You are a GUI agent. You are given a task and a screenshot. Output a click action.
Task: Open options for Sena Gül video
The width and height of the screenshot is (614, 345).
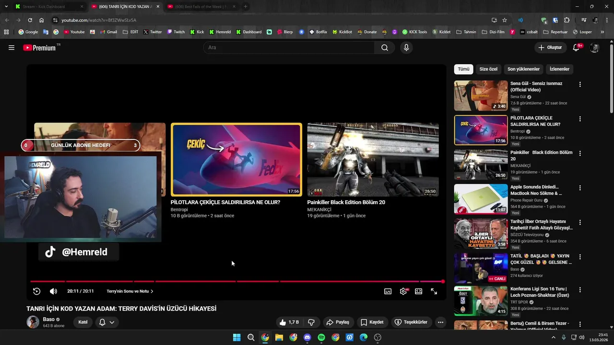[x=580, y=84]
